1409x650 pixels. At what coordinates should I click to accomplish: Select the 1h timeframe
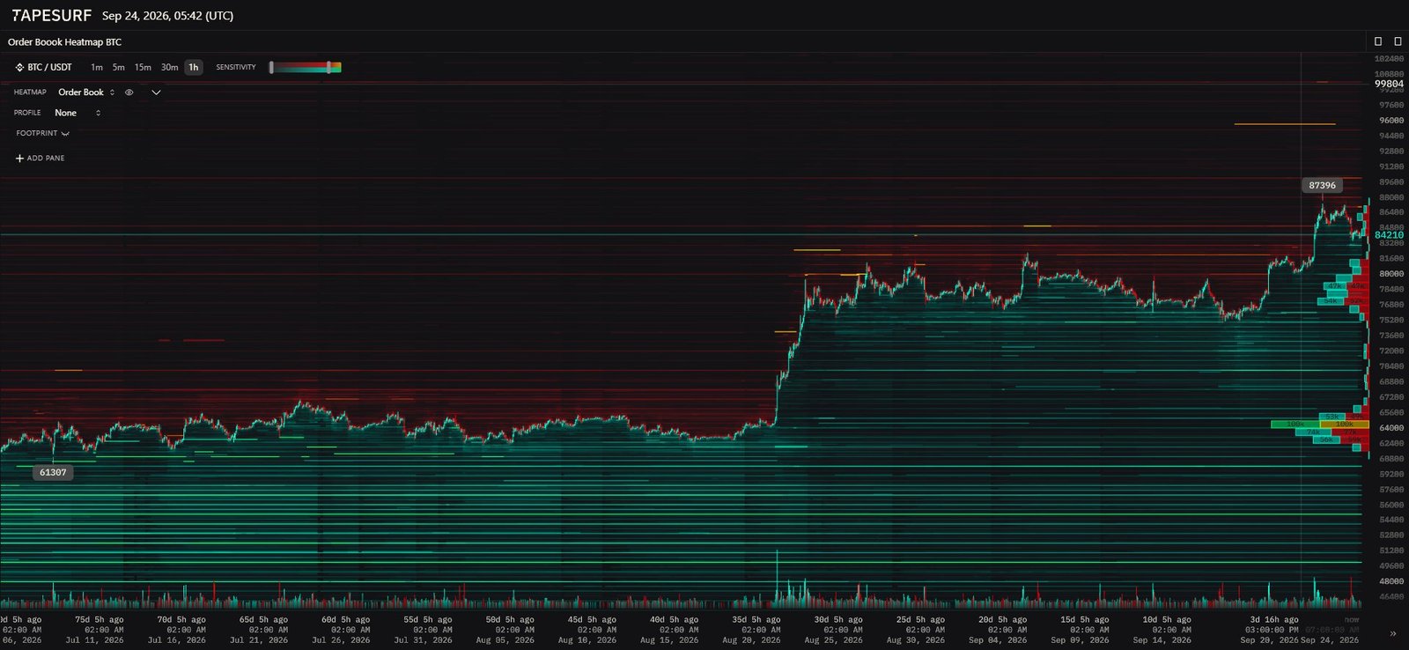pyautogui.click(x=194, y=67)
